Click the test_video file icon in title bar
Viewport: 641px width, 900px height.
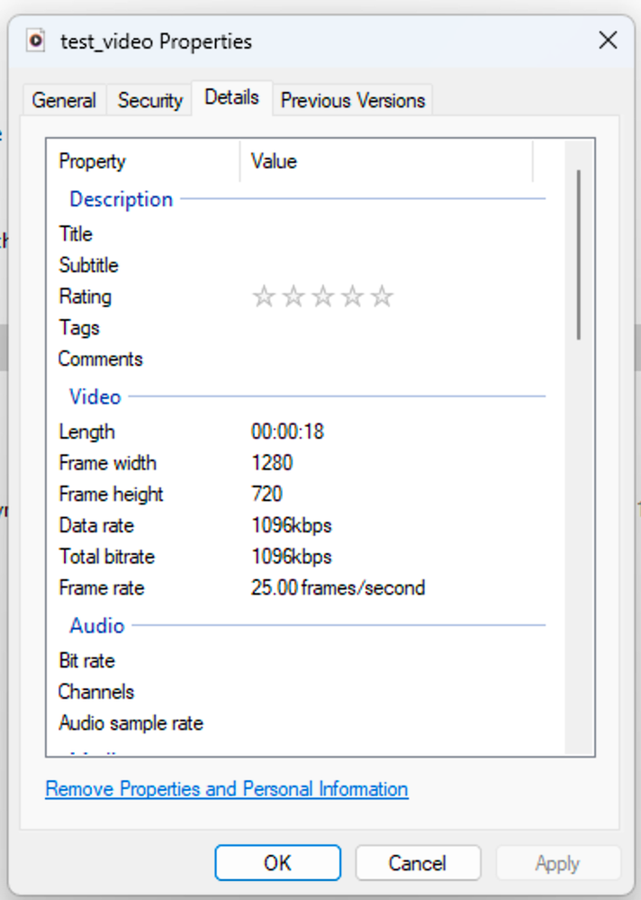37,41
